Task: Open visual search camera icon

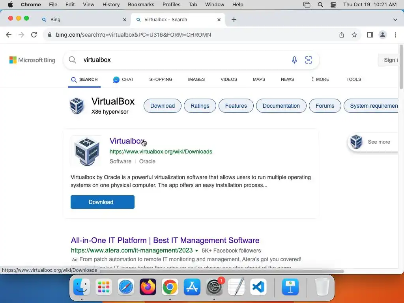Action: point(309,60)
